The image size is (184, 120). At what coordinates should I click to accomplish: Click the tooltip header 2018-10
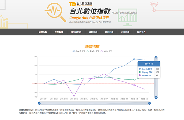[x=149, y=64]
